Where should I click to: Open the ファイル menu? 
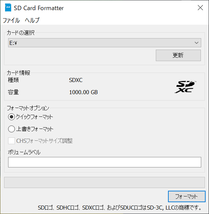11,20
